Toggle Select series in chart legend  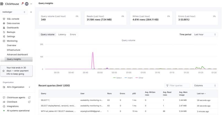[118, 78]
